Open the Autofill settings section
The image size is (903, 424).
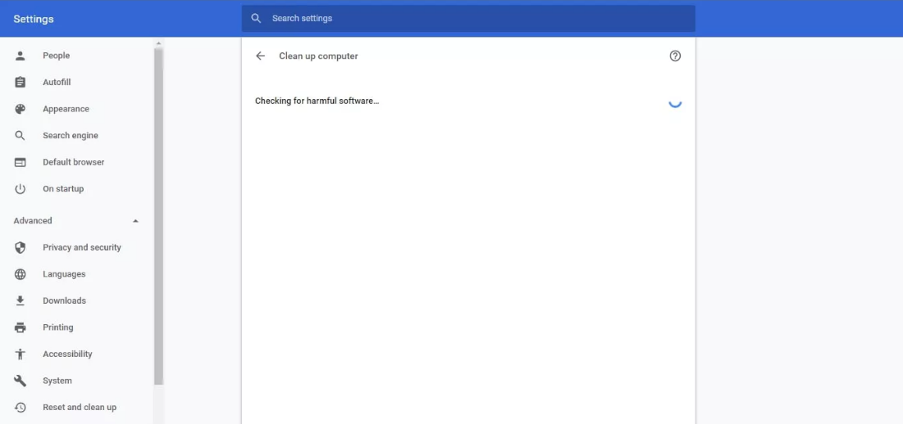pos(57,82)
